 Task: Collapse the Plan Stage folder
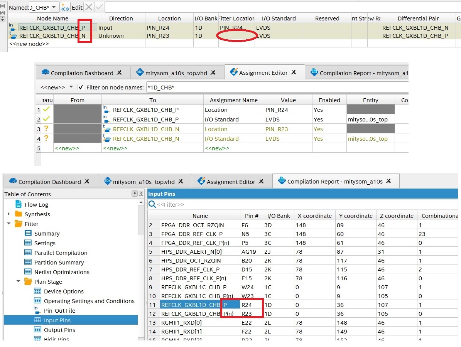point(18,281)
